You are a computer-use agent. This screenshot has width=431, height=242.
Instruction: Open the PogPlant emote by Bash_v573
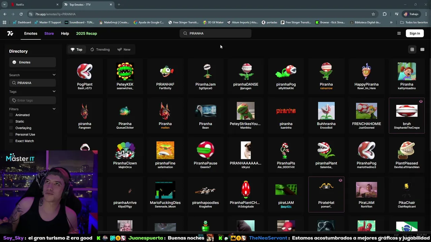click(x=85, y=76)
